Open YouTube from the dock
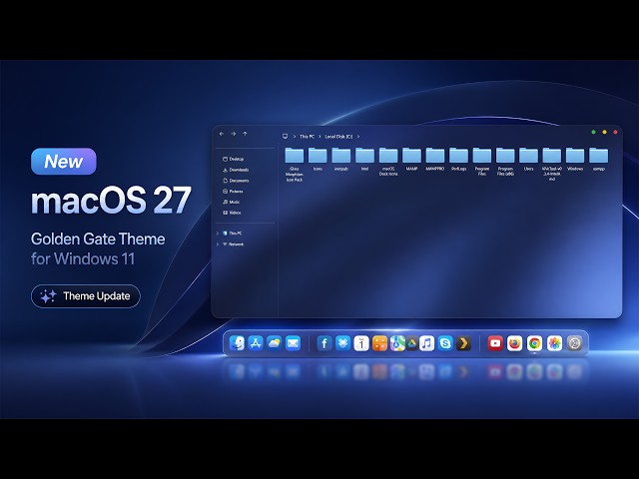This screenshot has height=479, width=639. 495,343
